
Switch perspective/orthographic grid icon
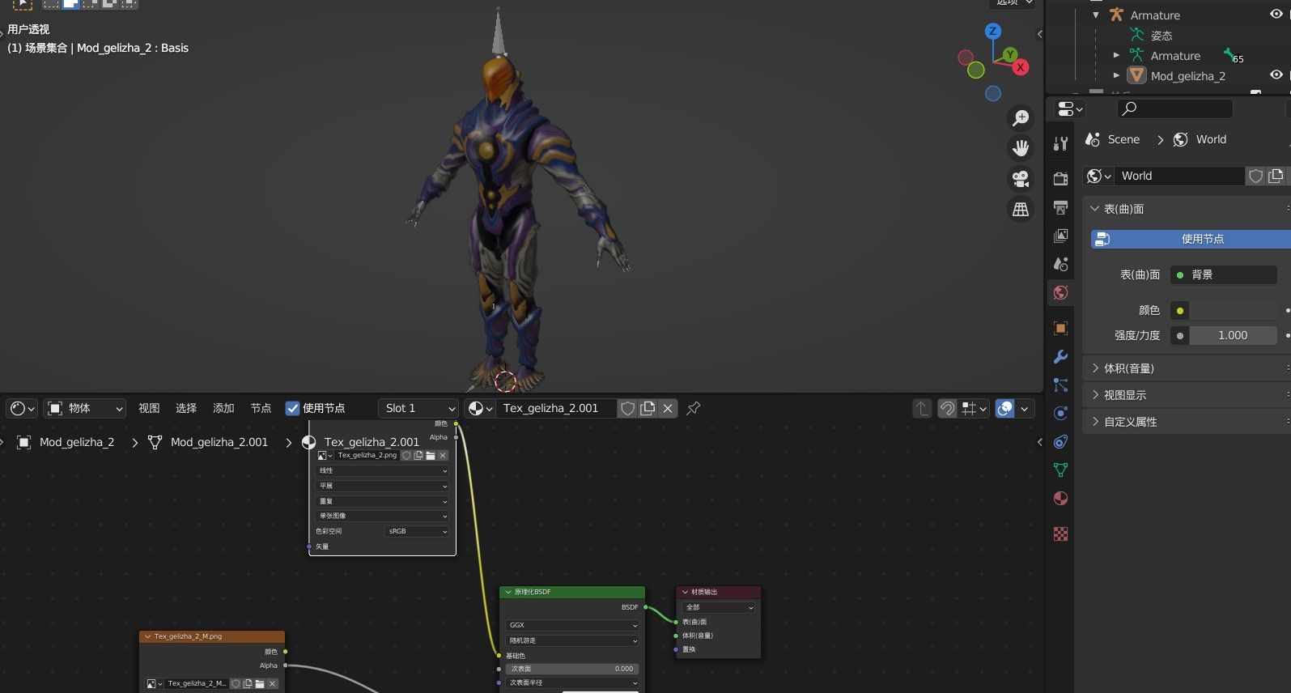tap(1021, 210)
